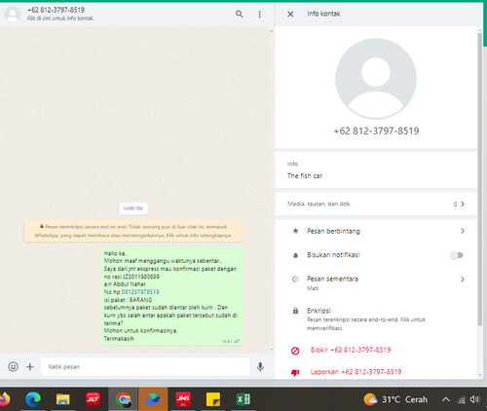
Task: Open the contact avatar in chat header
Action: 13,15
